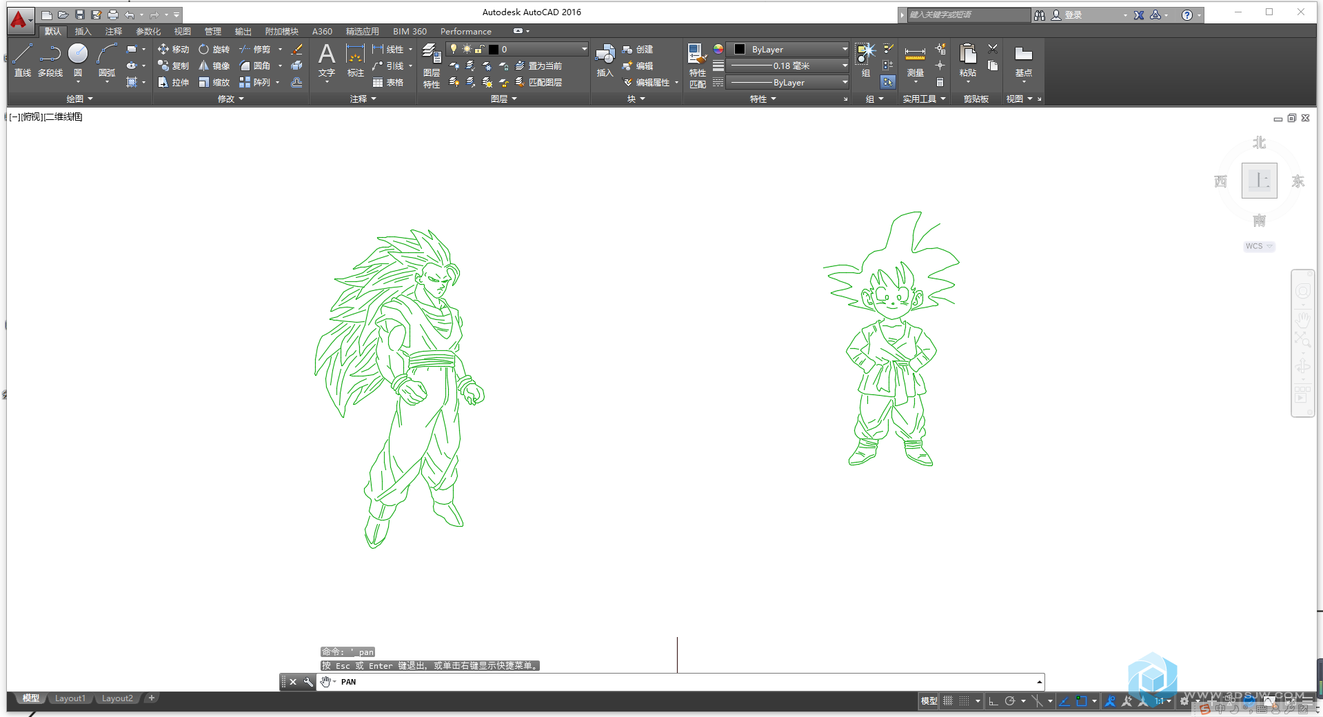The height and width of the screenshot is (717, 1323).
Task: Open the ByLayer linetype dropdown
Action: [x=789, y=82]
